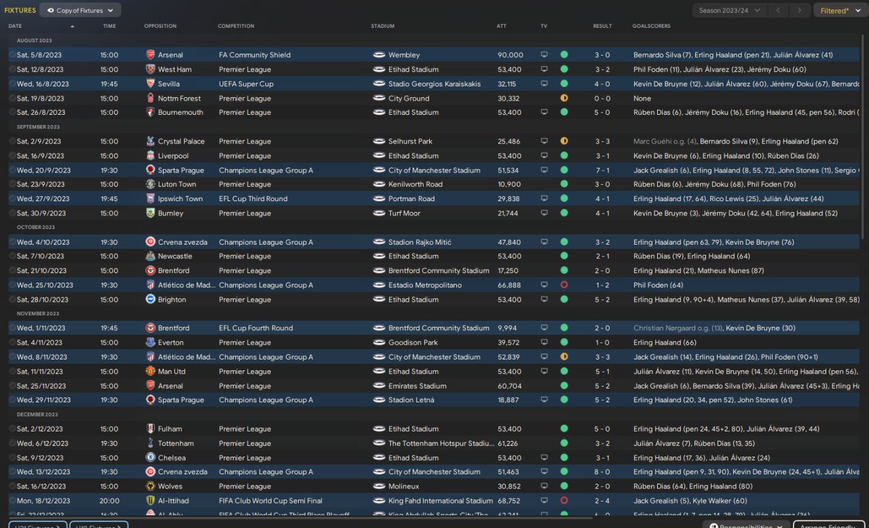Image resolution: width=869 pixels, height=528 pixels.
Task: Click the Arsenal club badge in Community Shield row
Action: click(151, 55)
